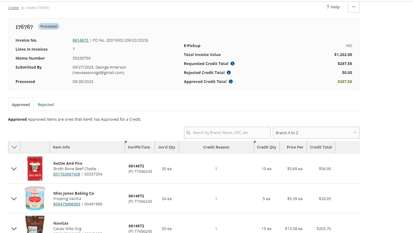Image resolution: width=413 pixels, height=233 pixels.
Task: Expand the Miss Jones Baking Co row
Action: [x=14, y=199]
